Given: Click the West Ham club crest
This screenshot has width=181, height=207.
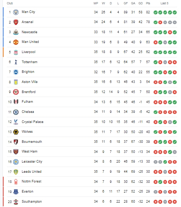Looking at the screenshot, I should [x=16, y=152].
